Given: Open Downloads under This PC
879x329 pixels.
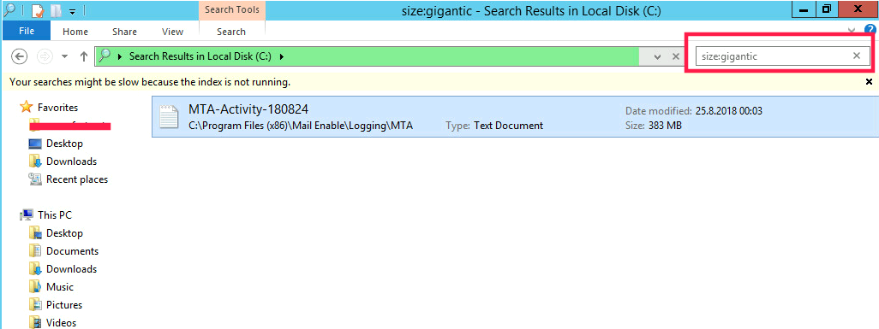Looking at the screenshot, I should (x=71, y=268).
